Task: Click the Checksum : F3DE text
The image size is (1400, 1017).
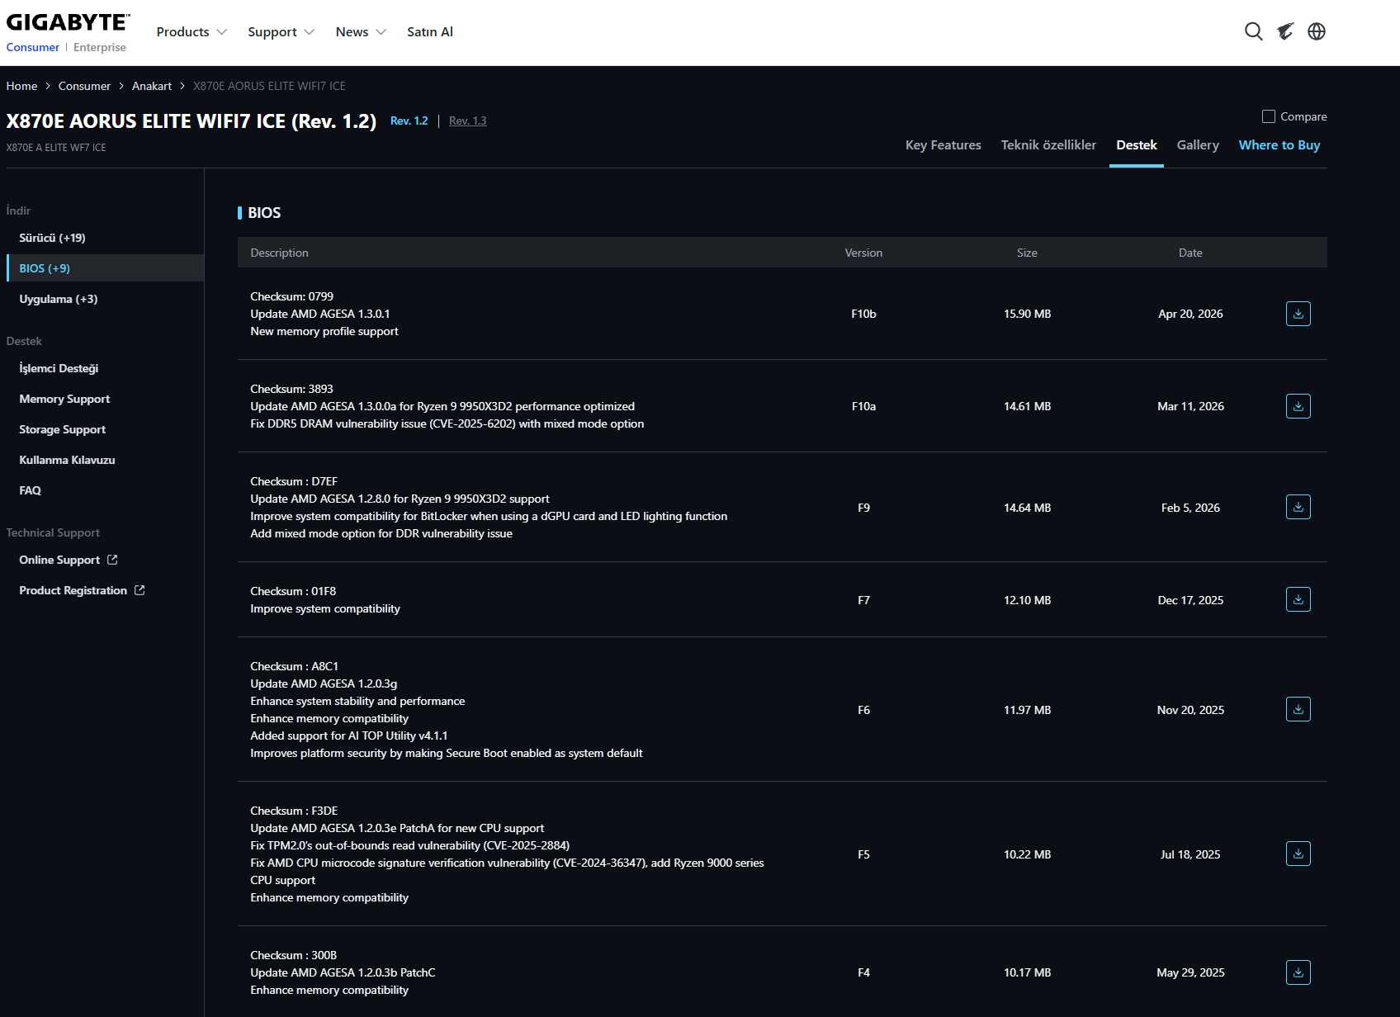Action: click(294, 811)
